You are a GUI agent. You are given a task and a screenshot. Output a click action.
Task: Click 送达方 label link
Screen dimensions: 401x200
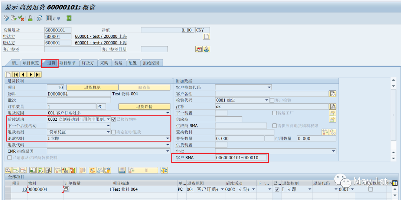point(9,43)
